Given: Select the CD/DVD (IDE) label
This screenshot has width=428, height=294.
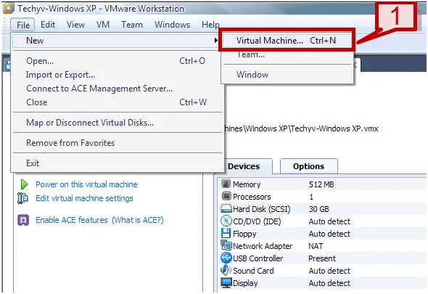Looking at the screenshot, I should coord(257,221).
